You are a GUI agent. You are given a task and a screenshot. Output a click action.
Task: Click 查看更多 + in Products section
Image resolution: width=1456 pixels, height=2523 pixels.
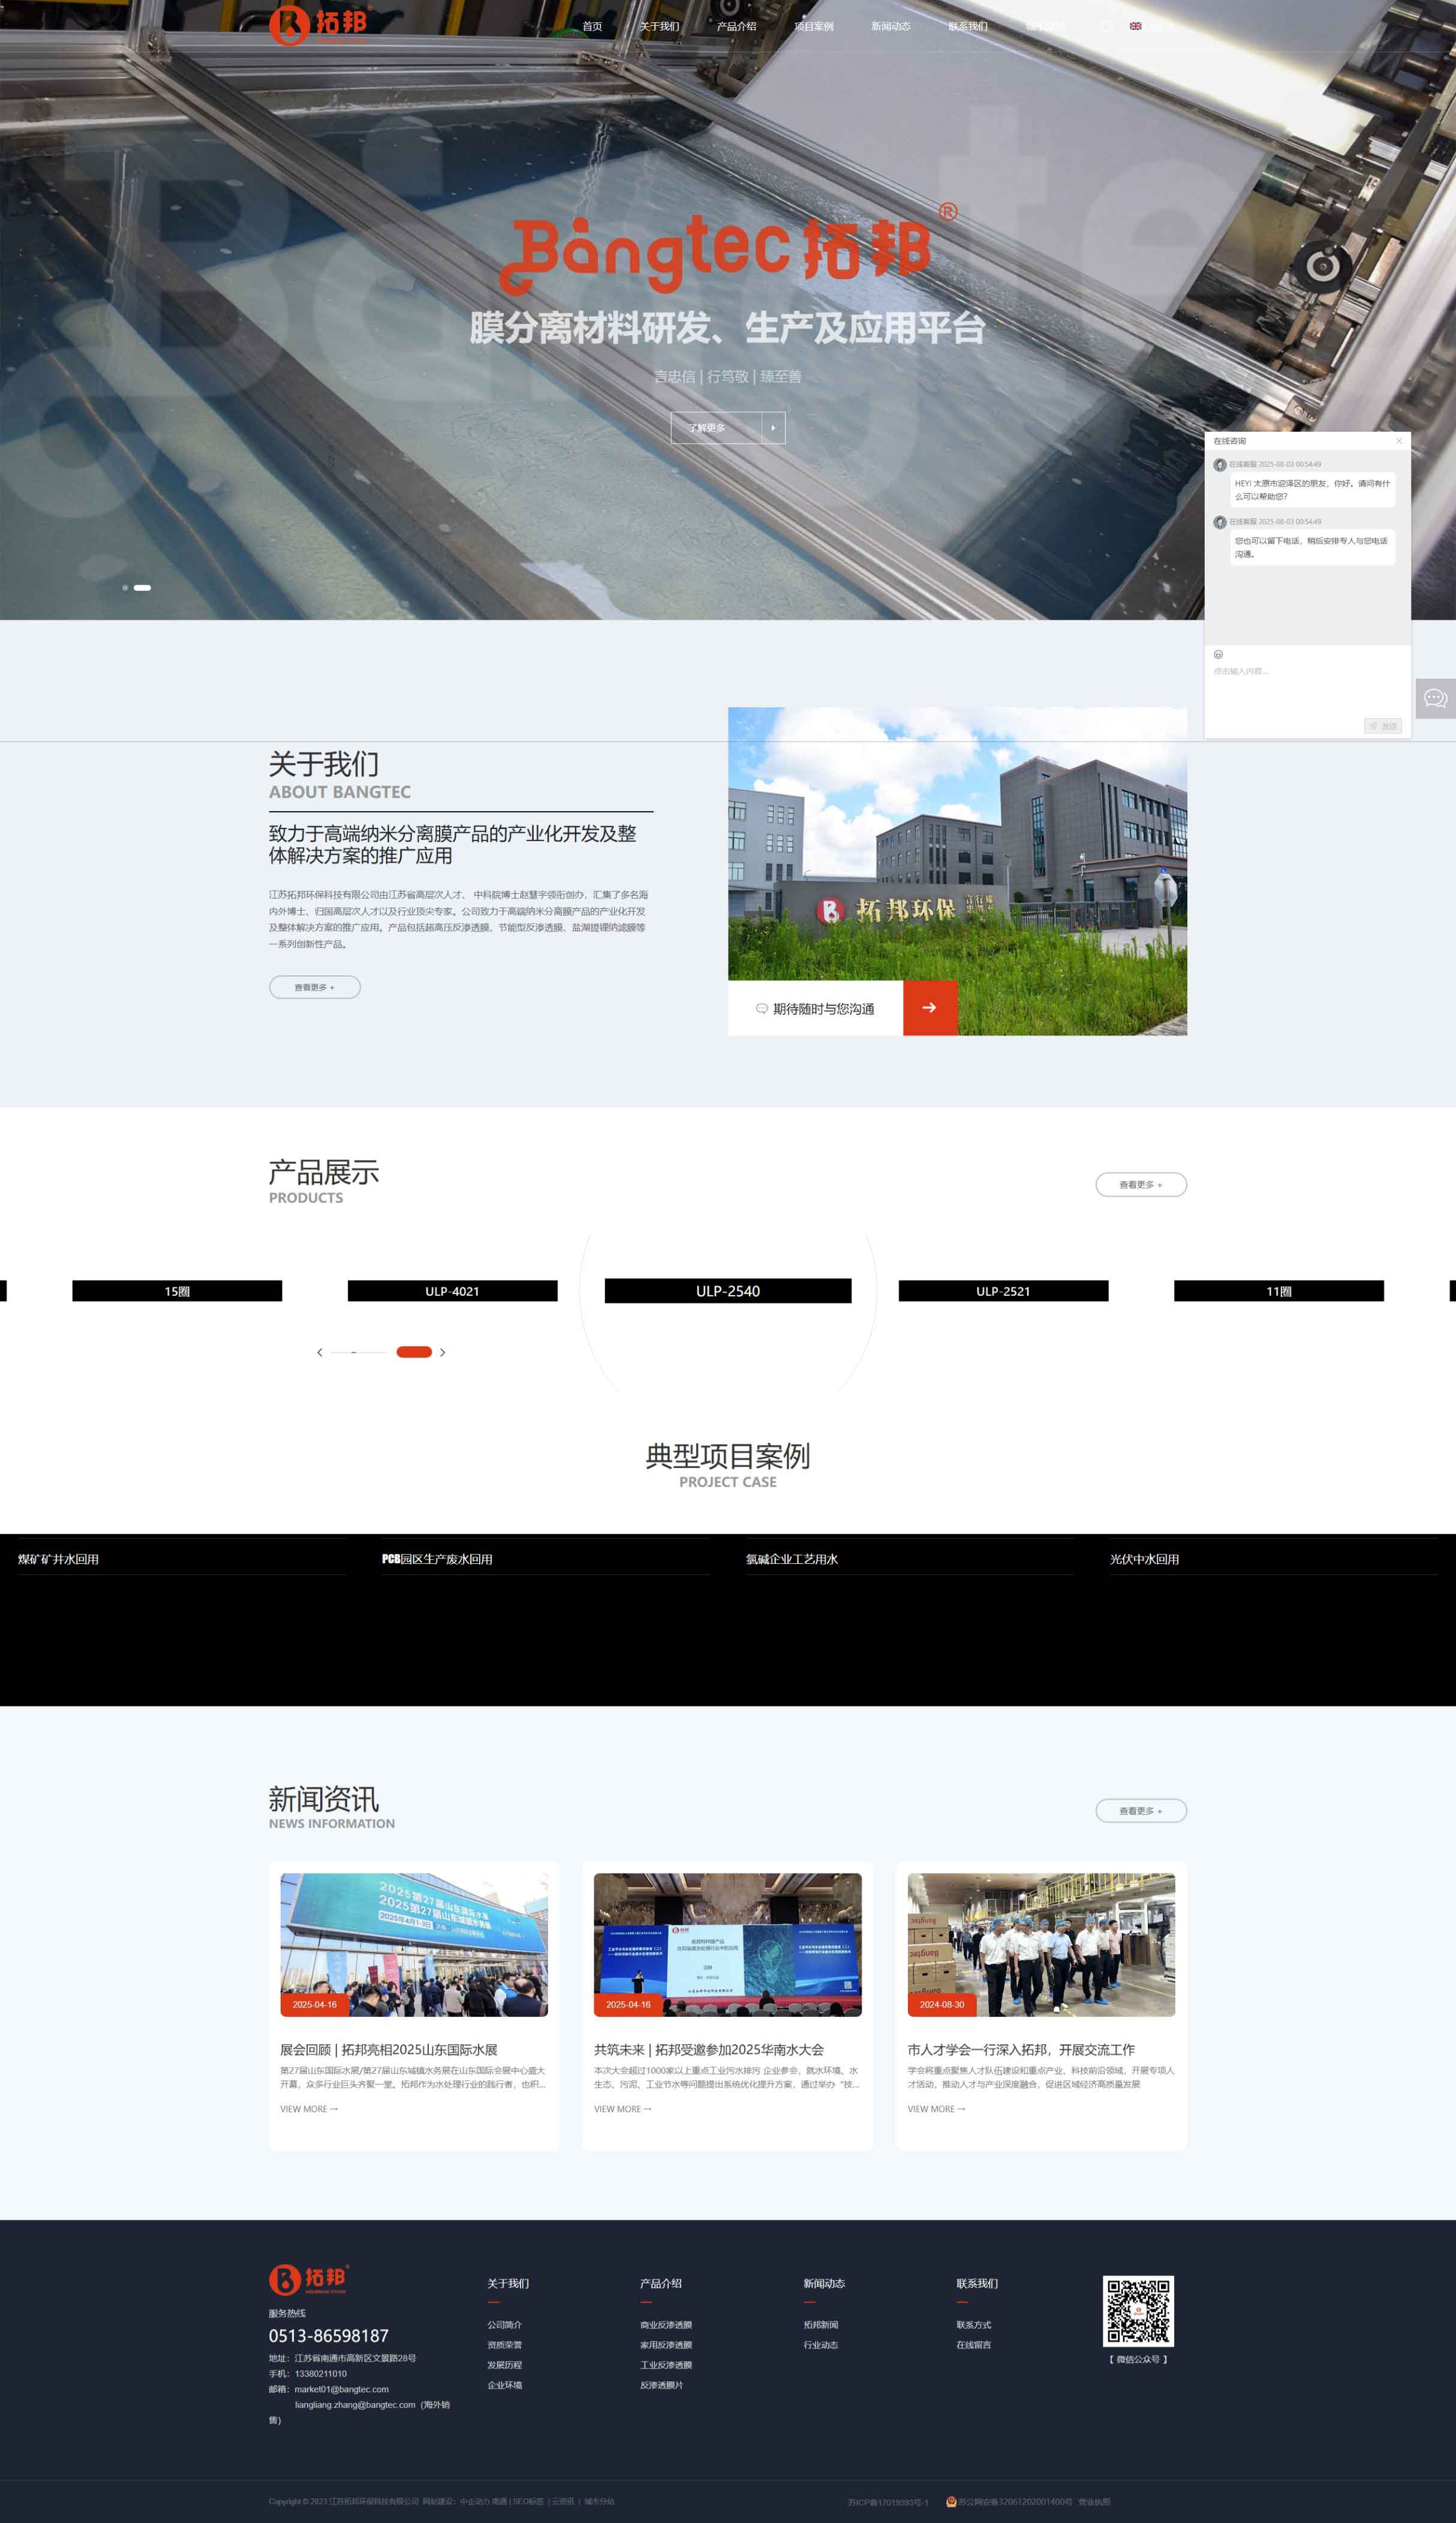point(1140,1184)
